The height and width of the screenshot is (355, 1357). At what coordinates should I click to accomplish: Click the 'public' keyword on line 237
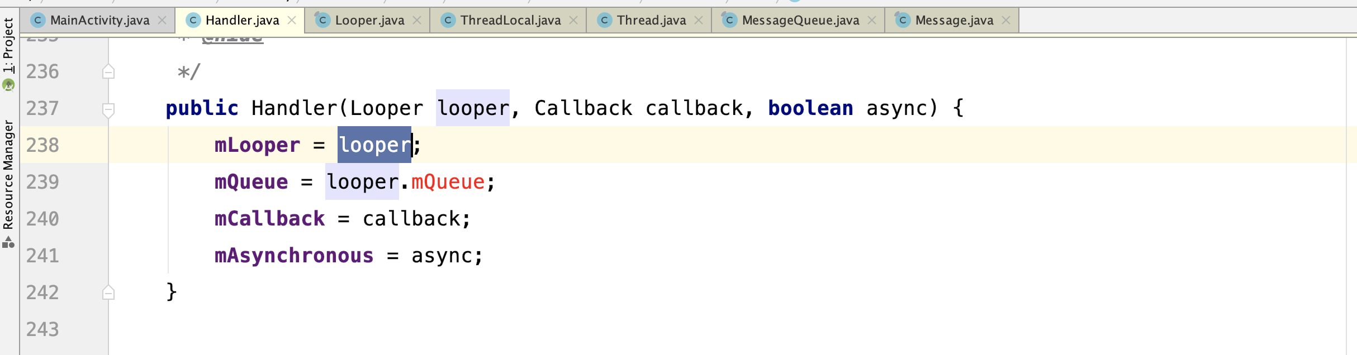click(x=202, y=108)
